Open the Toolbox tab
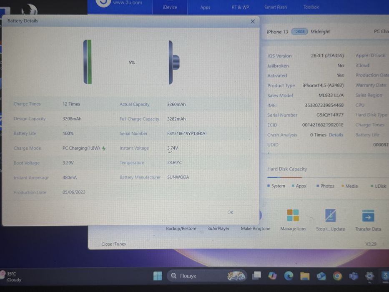389x292 pixels. (311, 8)
